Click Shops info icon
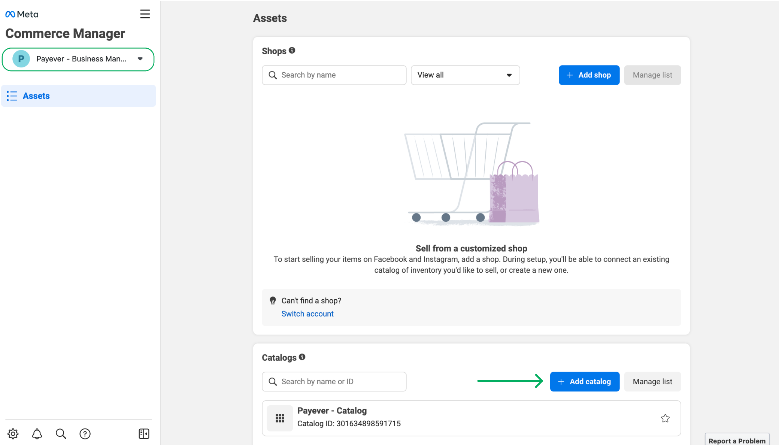The image size is (779, 445). point(292,50)
